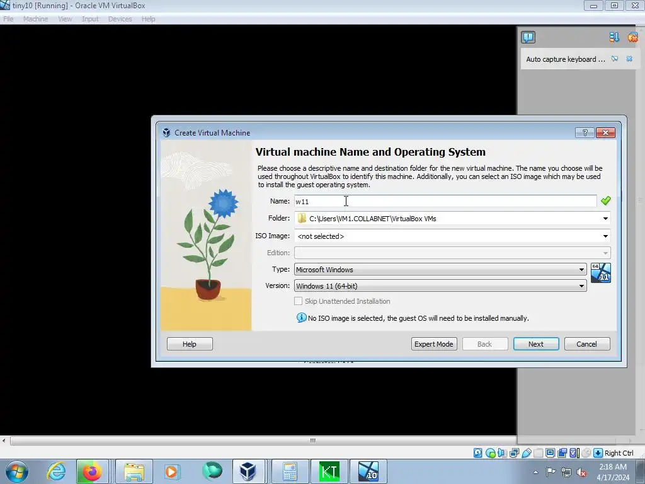
Task: Switch to the tiny10 VM taskbar icon
Action: click(368, 471)
